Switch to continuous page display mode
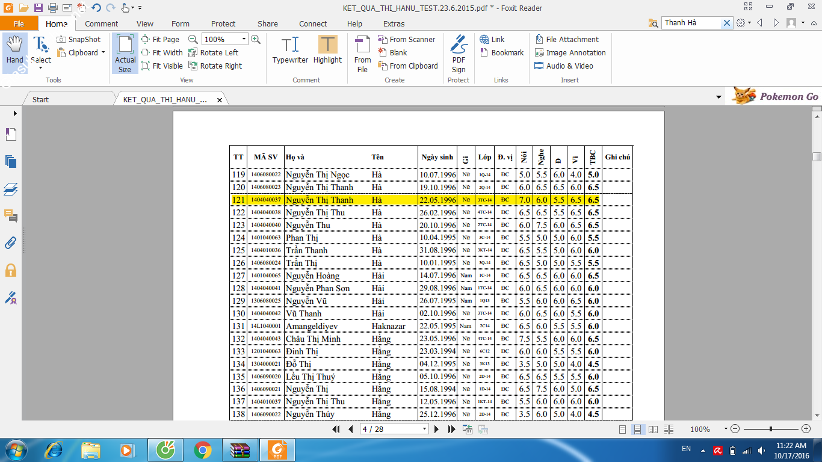 pyautogui.click(x=638, y=429)
